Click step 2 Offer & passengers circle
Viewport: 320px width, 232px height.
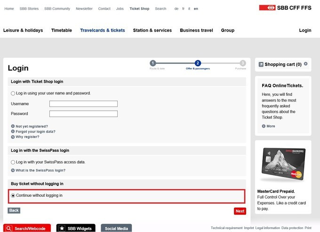(x=198, y=63)
